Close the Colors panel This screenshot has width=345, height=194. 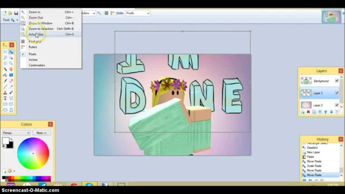coord(50,124)
